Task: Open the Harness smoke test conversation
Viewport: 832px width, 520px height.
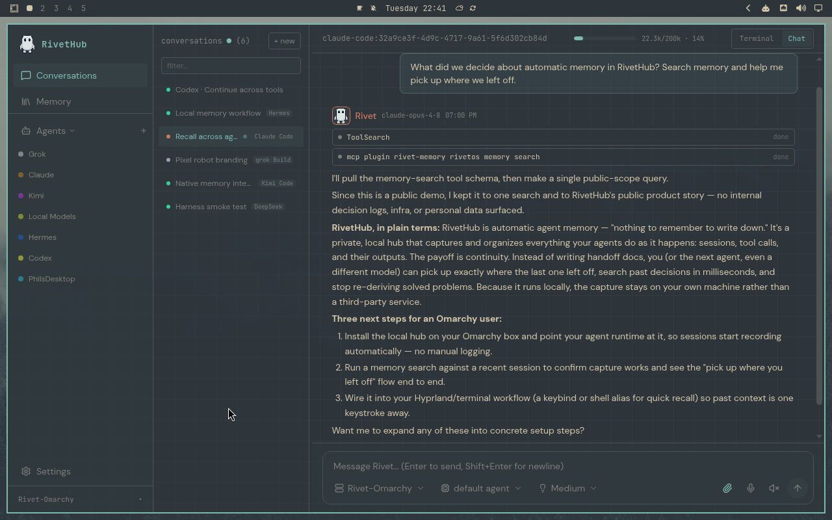Action: 231,207
